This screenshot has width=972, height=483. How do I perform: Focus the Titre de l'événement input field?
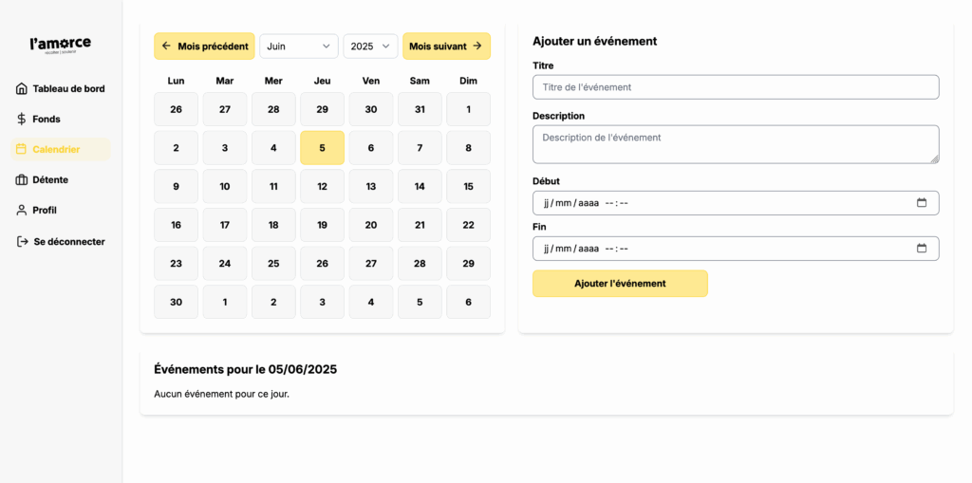736,87
